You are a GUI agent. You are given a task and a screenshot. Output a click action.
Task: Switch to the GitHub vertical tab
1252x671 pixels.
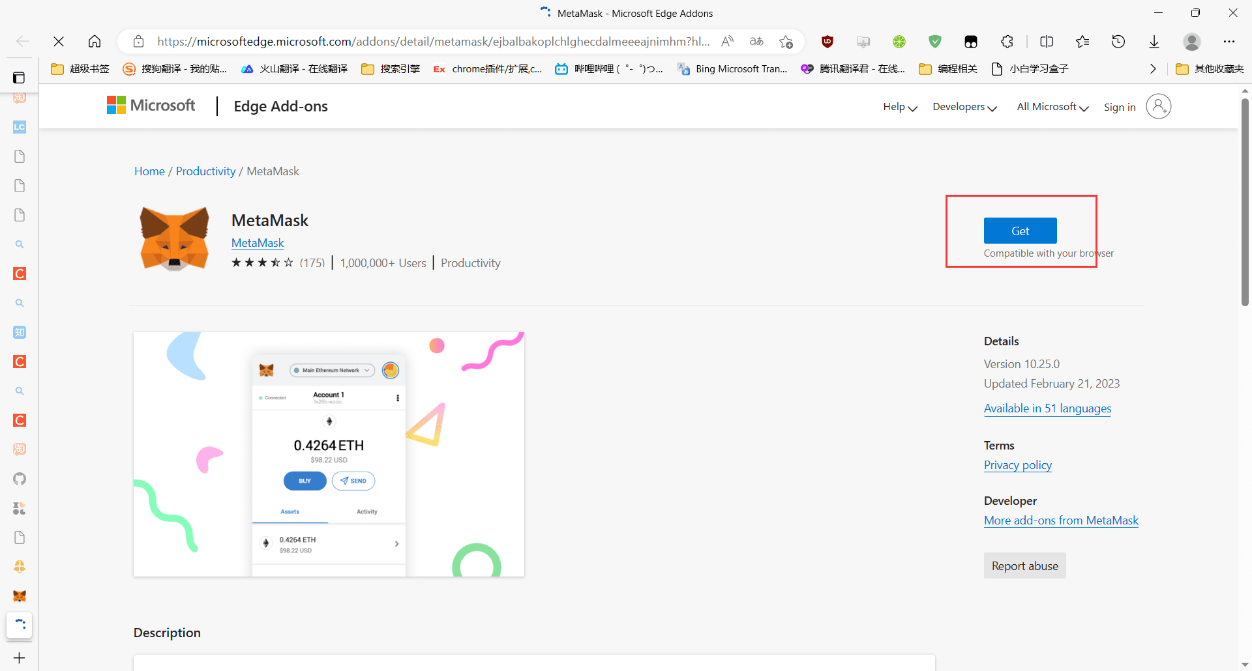[x=20, y=479]
